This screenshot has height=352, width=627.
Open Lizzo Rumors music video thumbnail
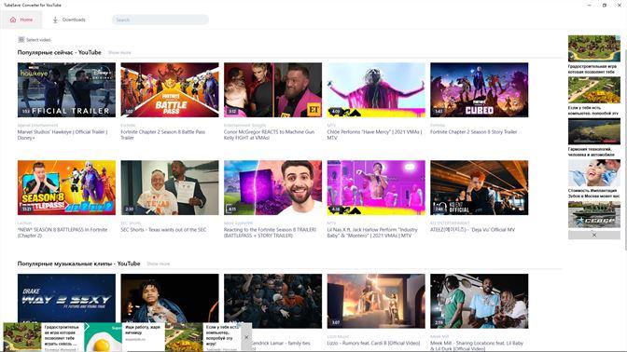[376, 301]
